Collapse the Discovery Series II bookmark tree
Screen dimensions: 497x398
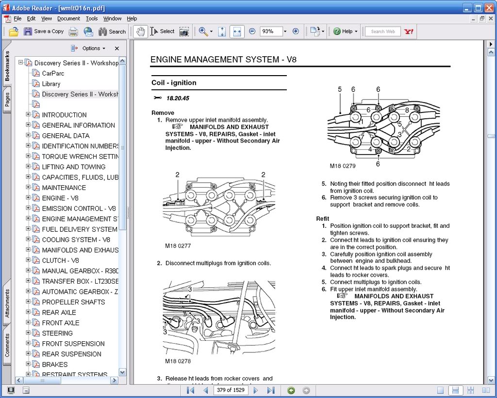point(20,63)
